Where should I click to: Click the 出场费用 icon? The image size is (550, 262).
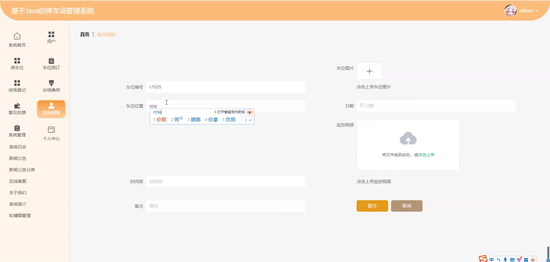(x=51, y=83)
